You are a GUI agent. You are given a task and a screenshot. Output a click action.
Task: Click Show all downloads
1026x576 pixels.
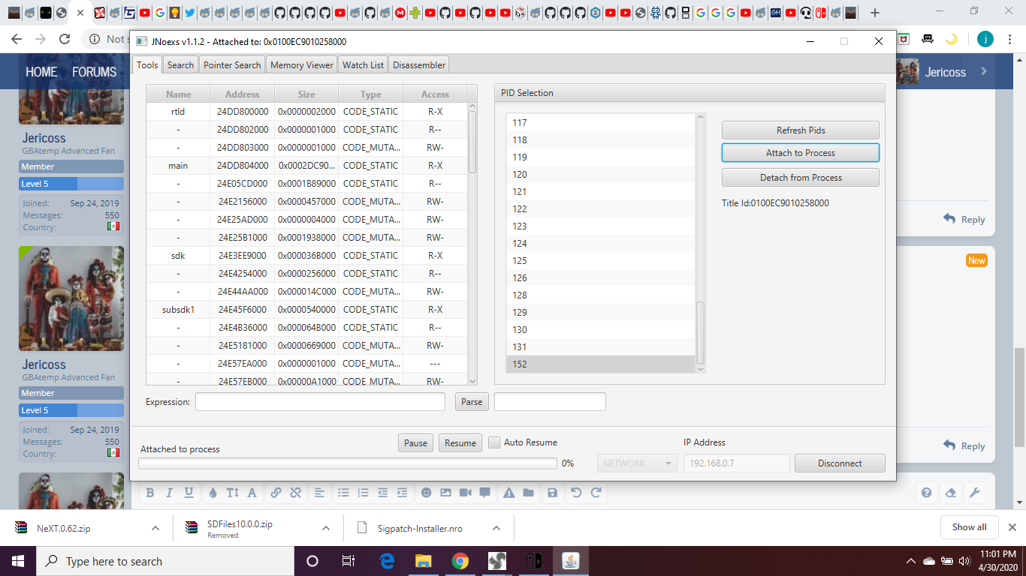[969, 527]
